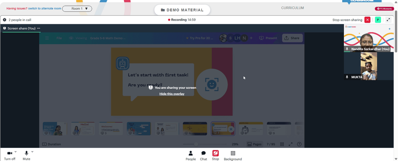
Task: Stop screen share from bottom bar
Action: pos(215,156)
